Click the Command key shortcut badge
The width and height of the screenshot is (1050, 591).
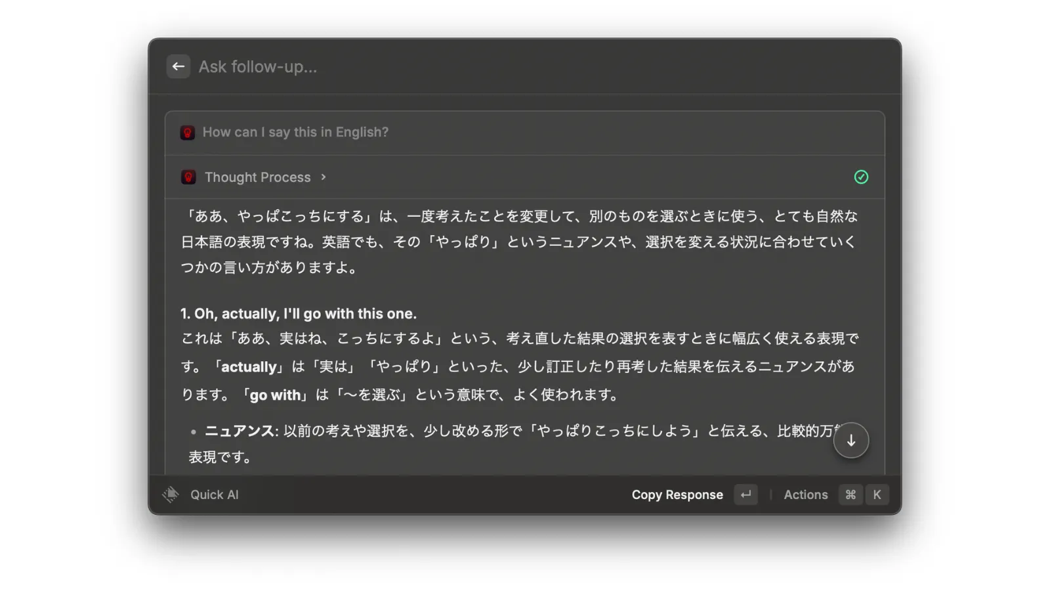[850, 494]
